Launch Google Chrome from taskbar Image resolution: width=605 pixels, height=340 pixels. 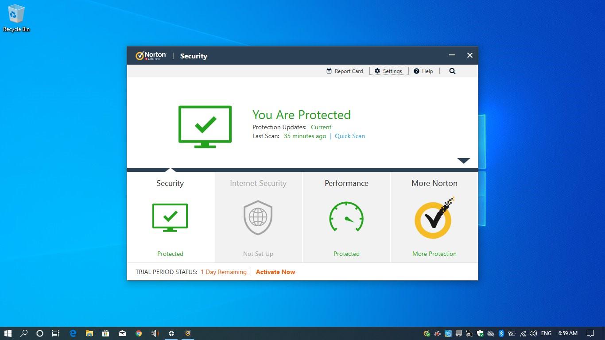point(139,333)
